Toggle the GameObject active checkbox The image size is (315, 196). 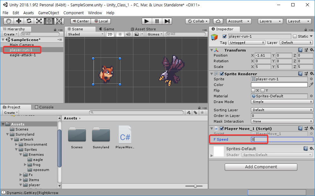pyautogui.click(x=225, y=36)
